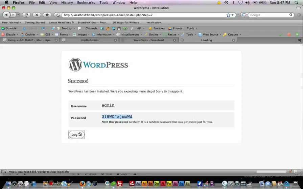Open the Getting Started bookmark
The image size is (303, 189).
(35, 22)
